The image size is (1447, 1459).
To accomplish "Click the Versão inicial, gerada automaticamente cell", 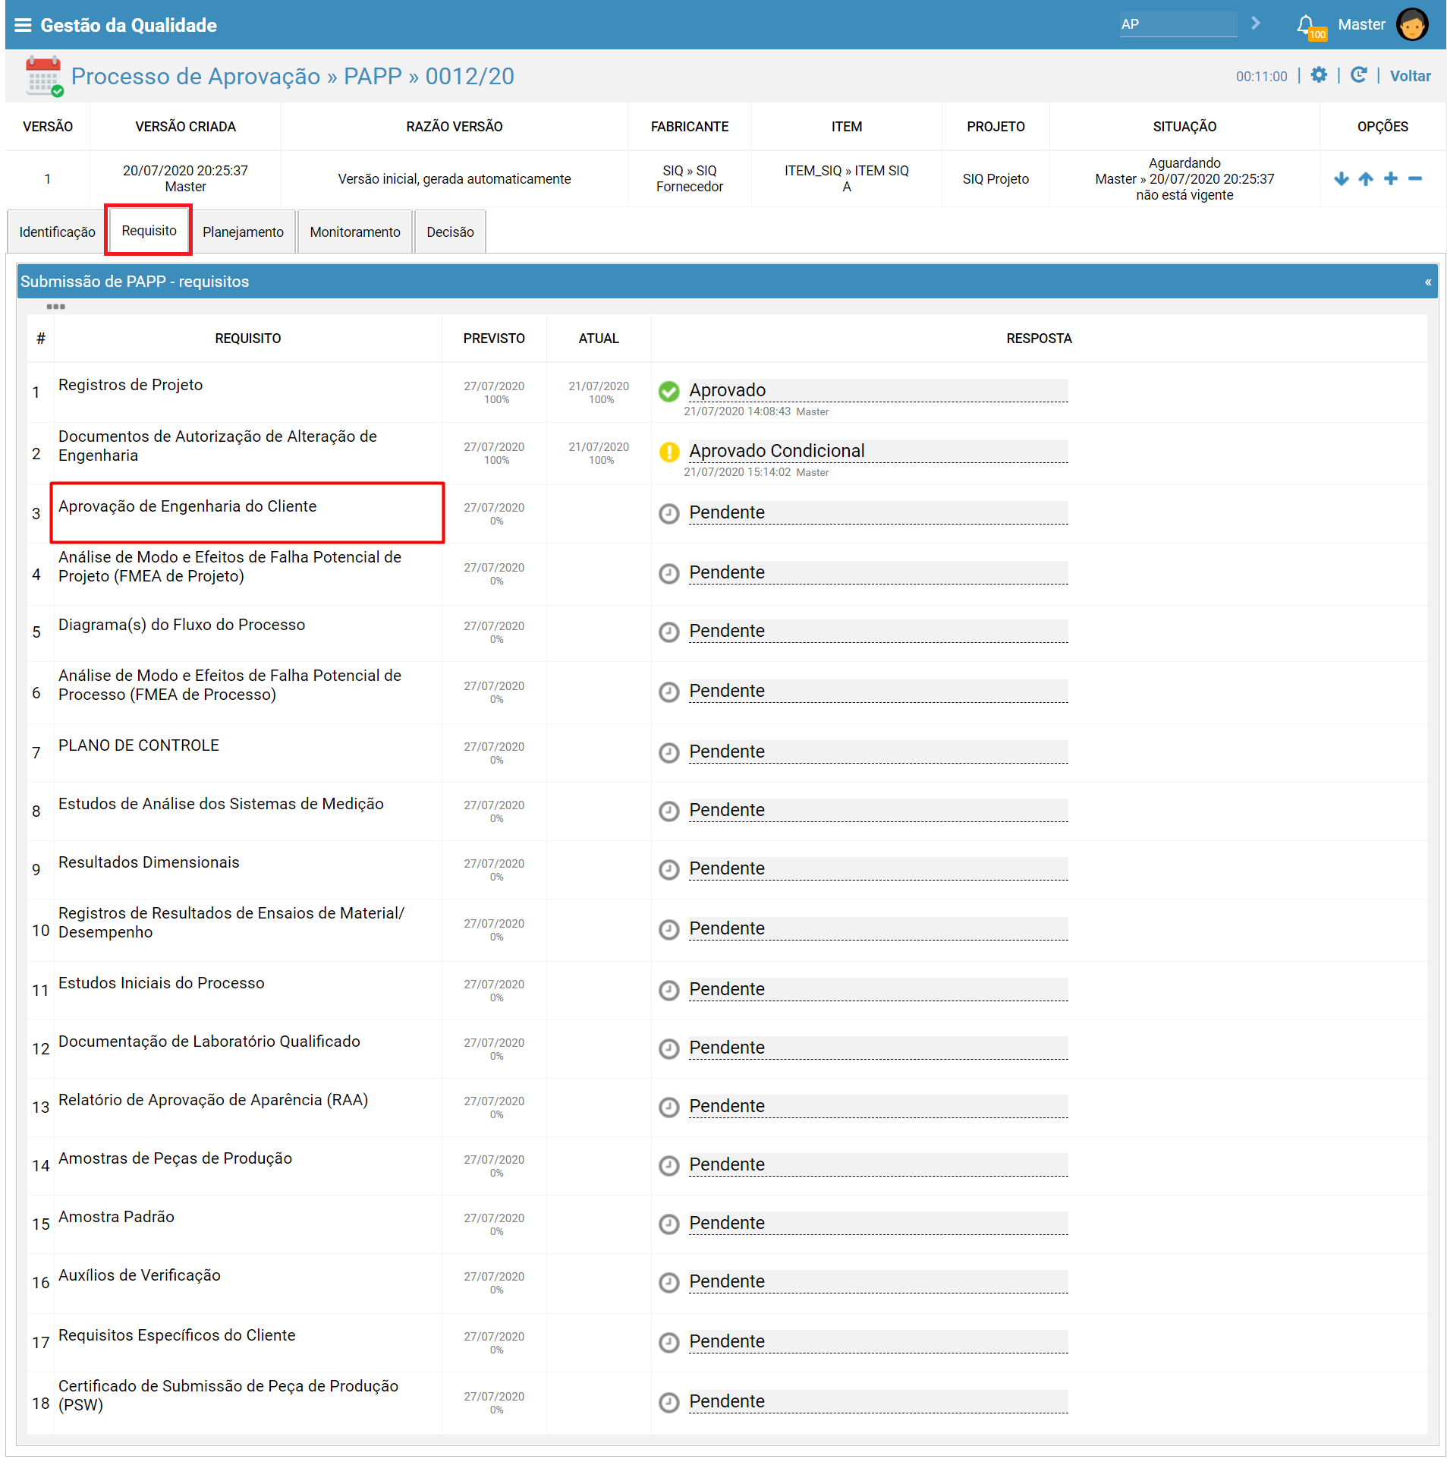I will [454, 179].
